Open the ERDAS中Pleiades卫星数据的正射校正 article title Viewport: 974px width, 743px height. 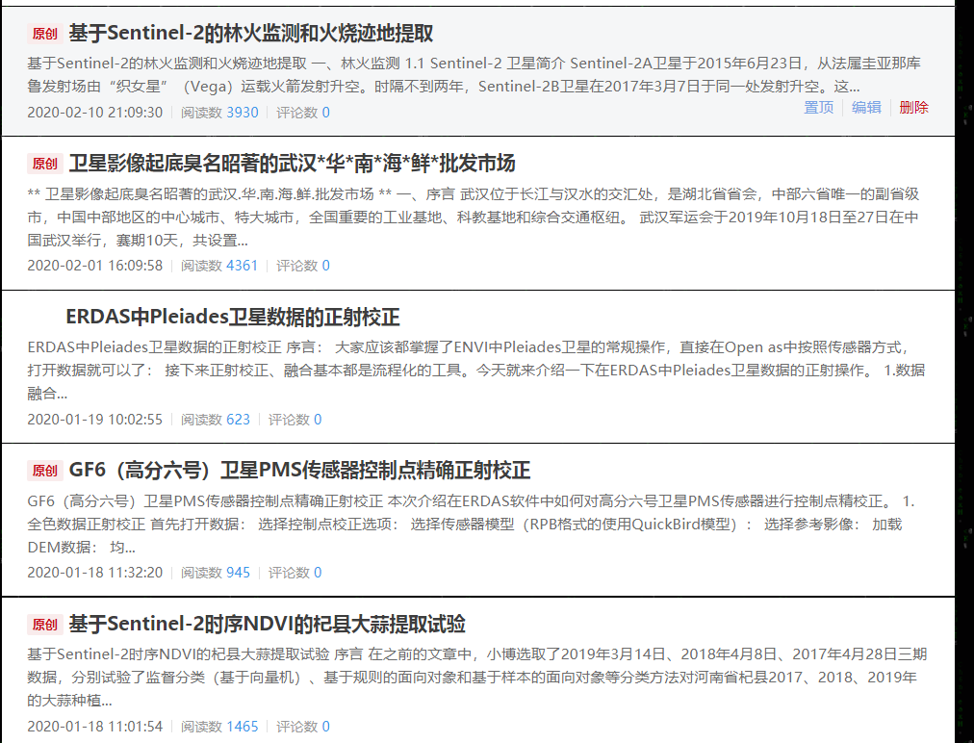pyautogui.click(x=233, y=317)
